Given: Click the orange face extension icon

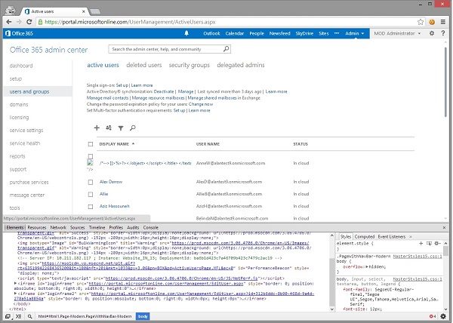Looking at the screenshot, I should coord(432,22).
